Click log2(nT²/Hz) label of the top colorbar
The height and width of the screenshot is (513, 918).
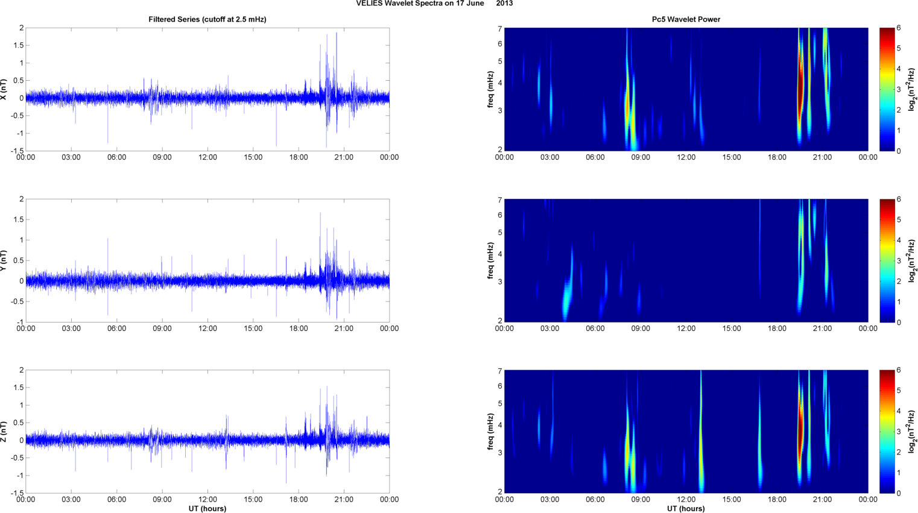[x=913, y=89]
